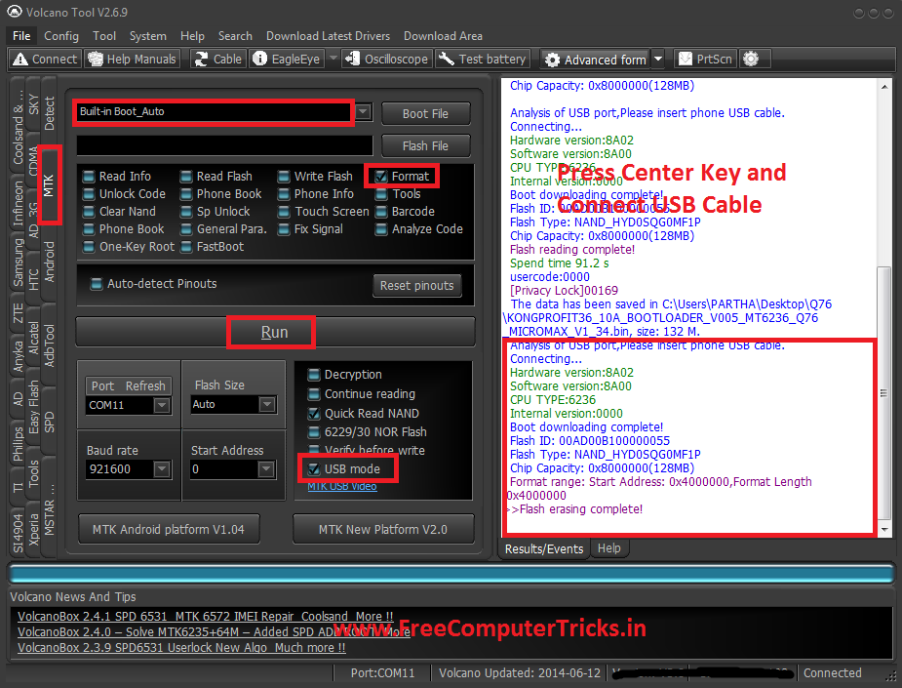Image resolution: width=902 pixels, height=688 pixels.
Task: Toggle the USB mode checkbox
Action: pos(314,469)
